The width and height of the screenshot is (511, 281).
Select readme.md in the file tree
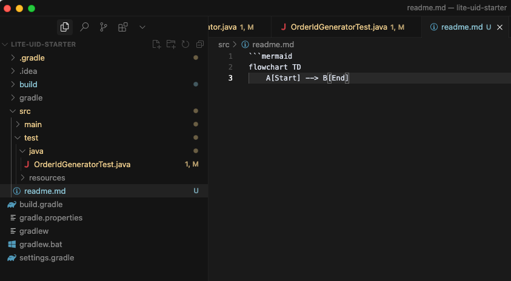[x=45, y=191]
